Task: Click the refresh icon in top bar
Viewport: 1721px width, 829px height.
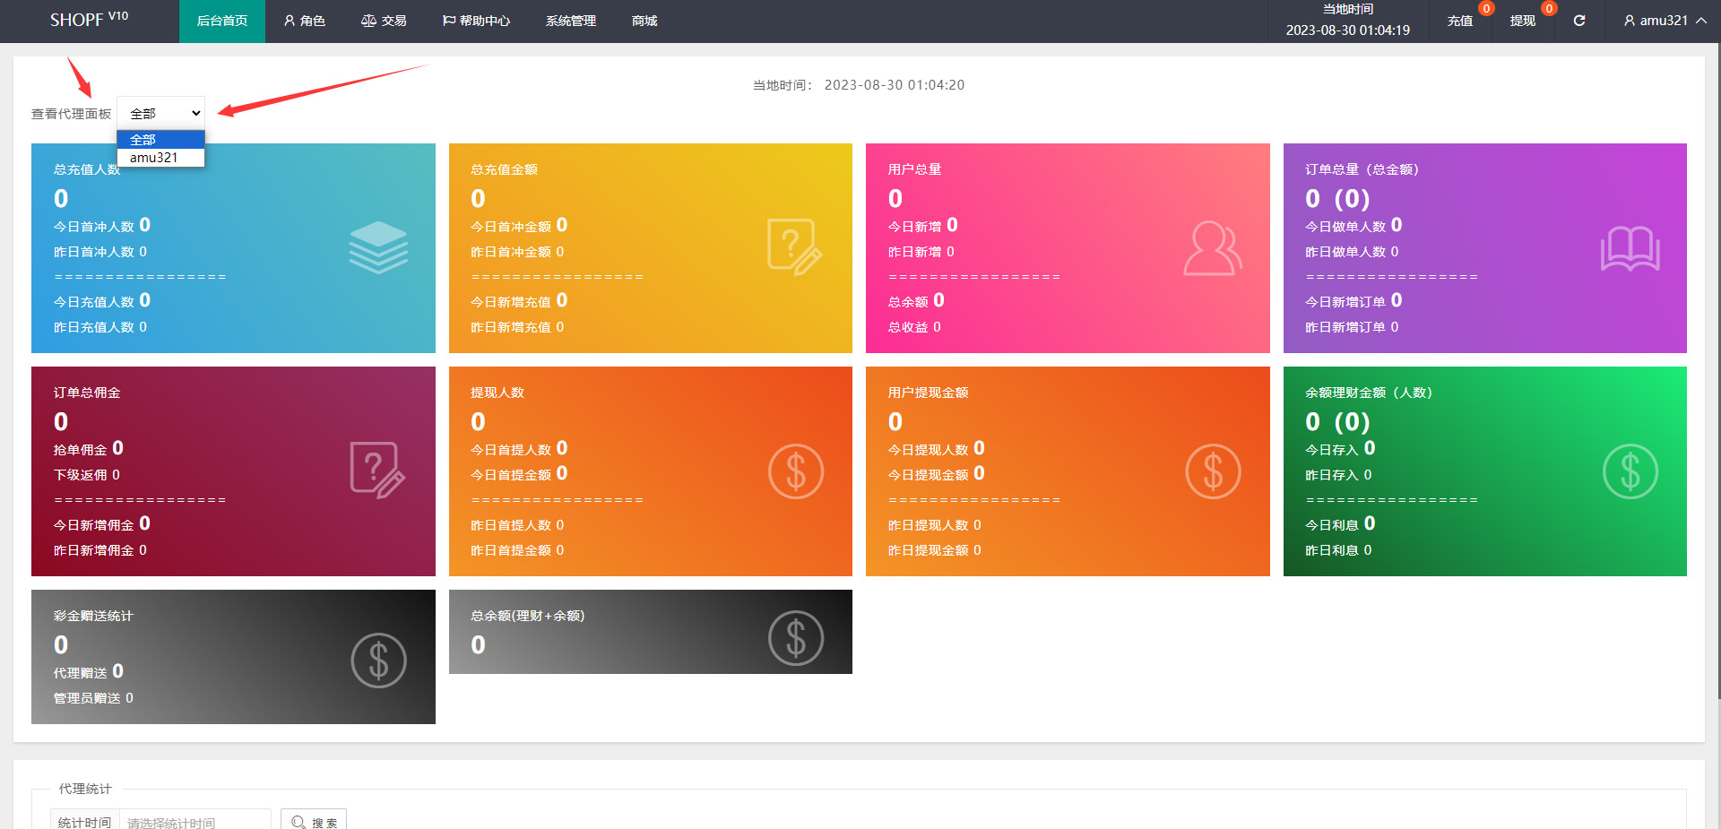Action: pos(1578,21)
